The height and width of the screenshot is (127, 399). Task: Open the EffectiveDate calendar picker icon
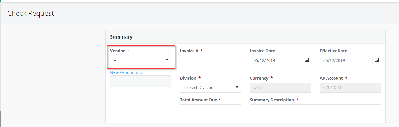pos(377,60)
